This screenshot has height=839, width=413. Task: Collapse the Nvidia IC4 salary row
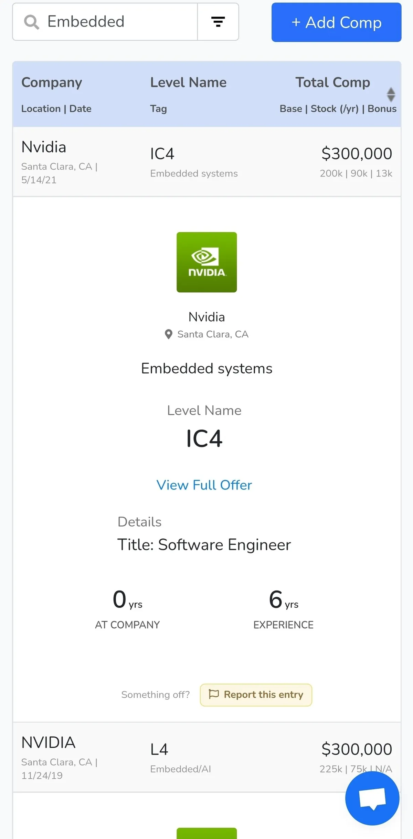coord(206,161)
